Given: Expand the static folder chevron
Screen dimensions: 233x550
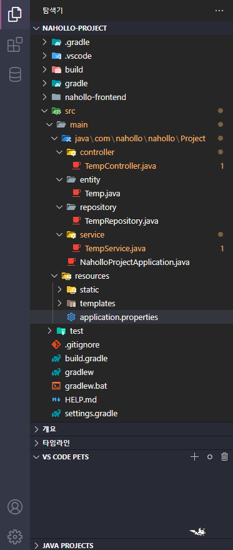Looking at the screenshot, I should (x=59, y=289).
